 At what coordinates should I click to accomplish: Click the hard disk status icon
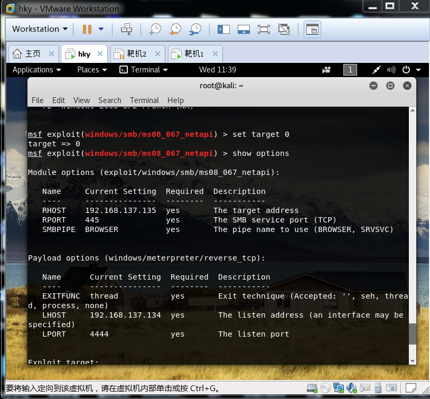click(312, 388)
